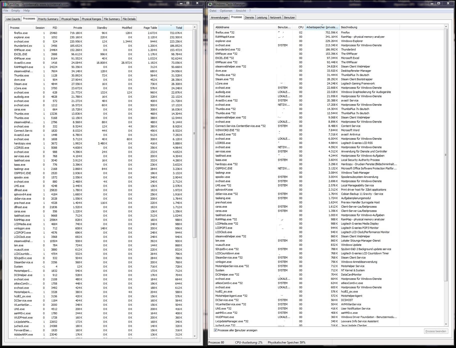Sort Task-Manager by CPU column header
Viewport: 456px width, 348px height.
(x=299, y=27)
